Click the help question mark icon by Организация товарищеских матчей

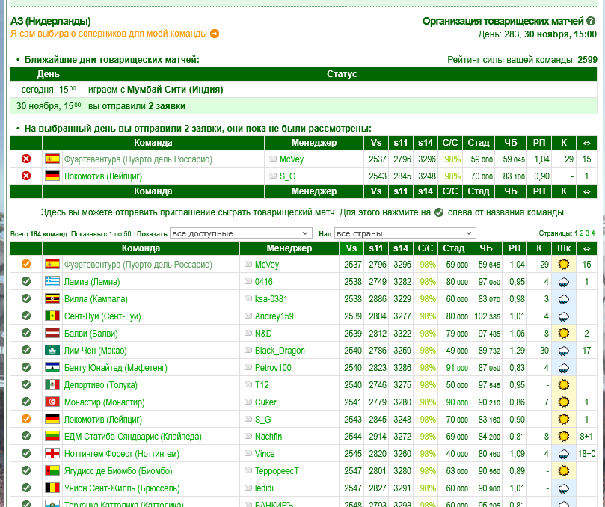point(591,21)
